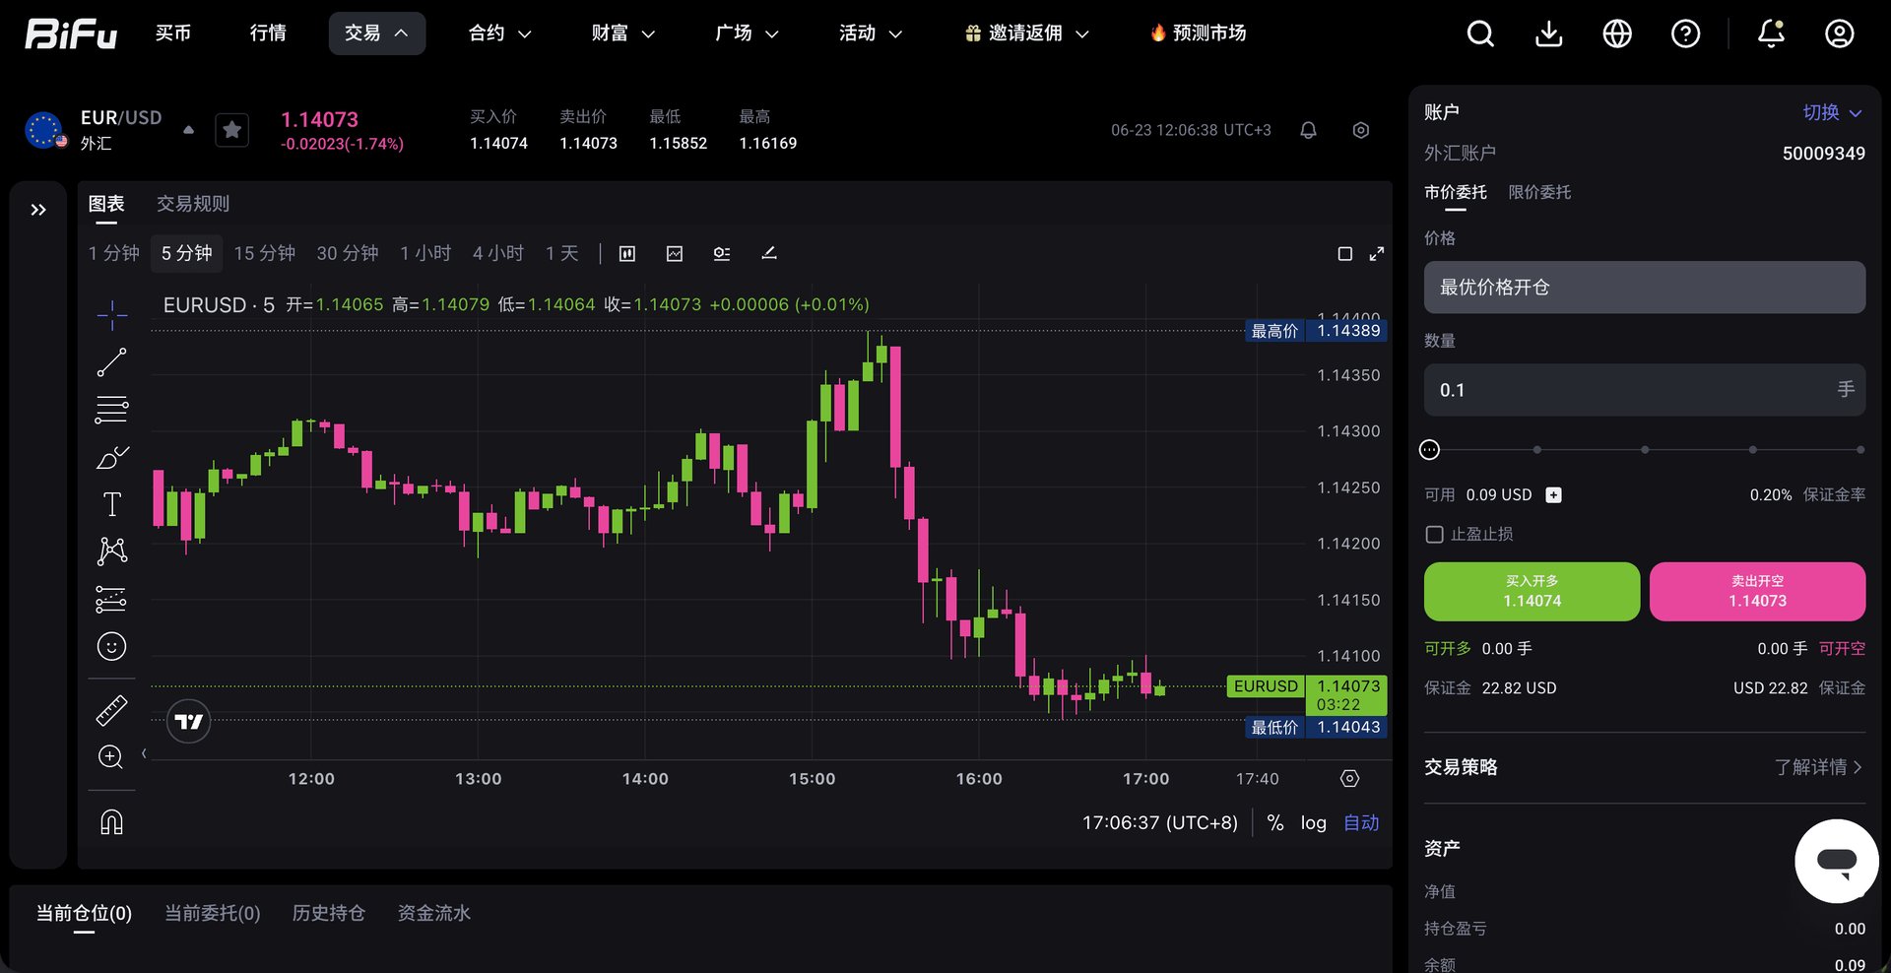Select the ruler measure tool
This screenshot has width=1891, height=973.
(111, 710)
